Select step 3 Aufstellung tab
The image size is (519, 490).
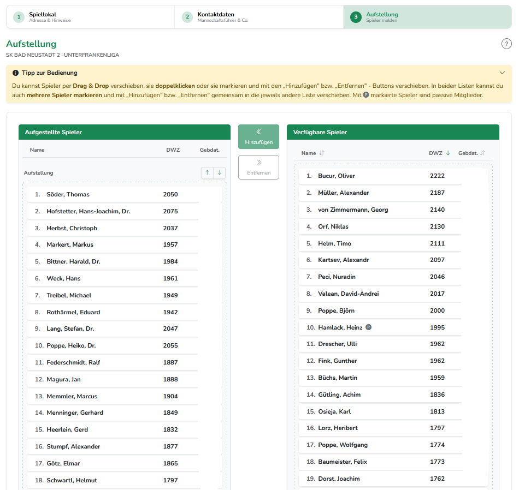click(427, 17)
